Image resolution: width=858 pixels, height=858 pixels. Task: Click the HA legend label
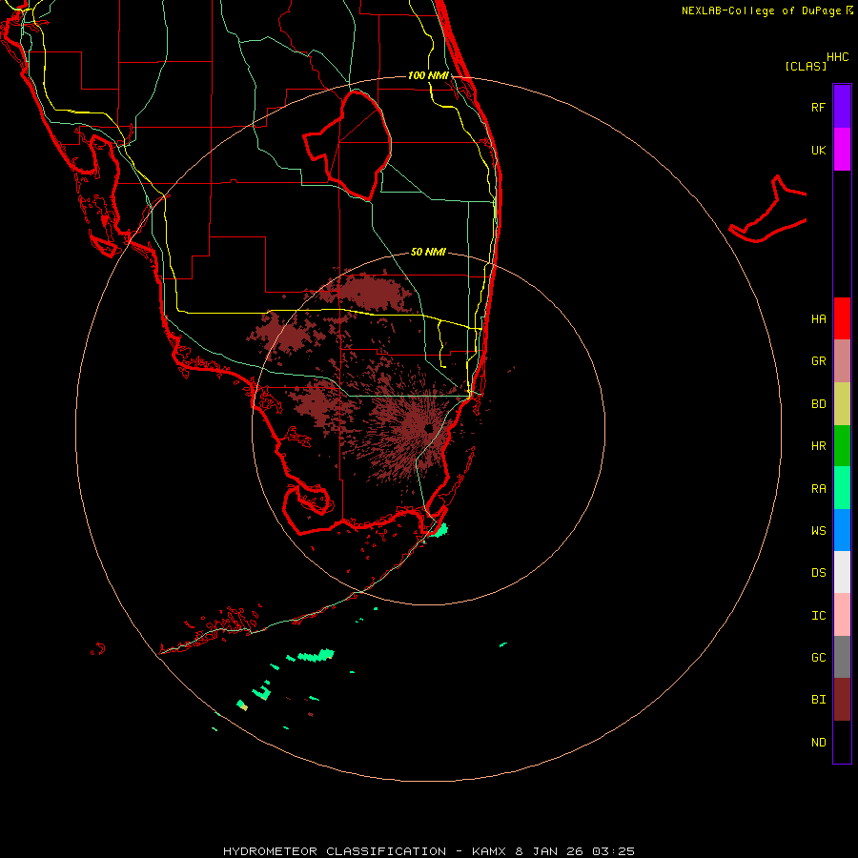coord(818,318)
